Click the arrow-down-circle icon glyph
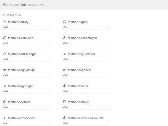 click(64, 118)
